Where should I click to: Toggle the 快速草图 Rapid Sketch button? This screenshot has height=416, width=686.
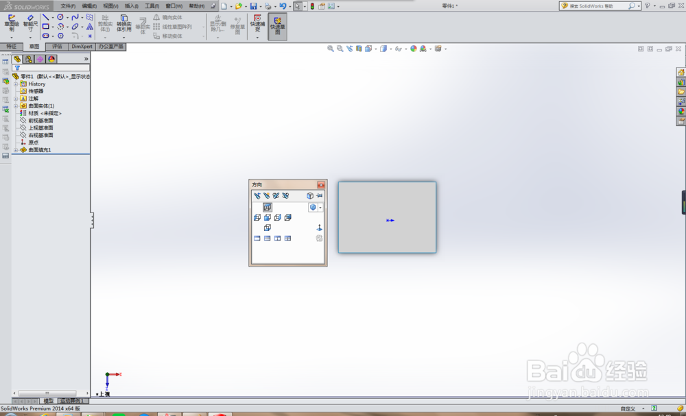pyautogui.click(x=277, y=26)
